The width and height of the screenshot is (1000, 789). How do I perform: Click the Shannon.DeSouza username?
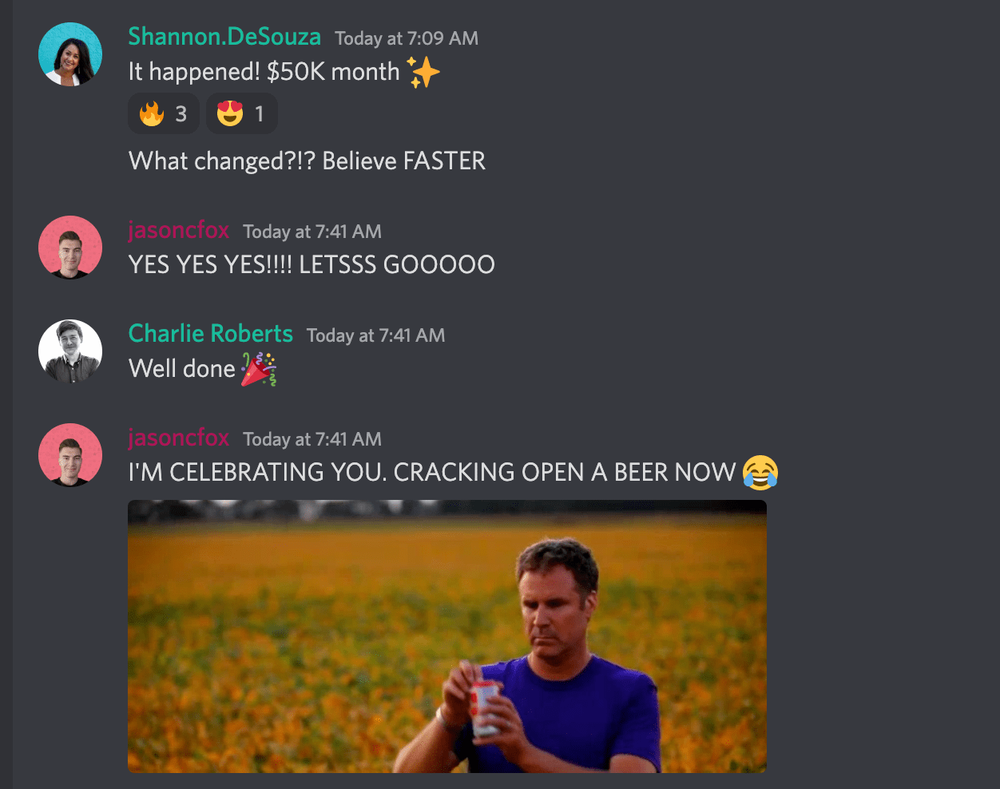(224, 37)
